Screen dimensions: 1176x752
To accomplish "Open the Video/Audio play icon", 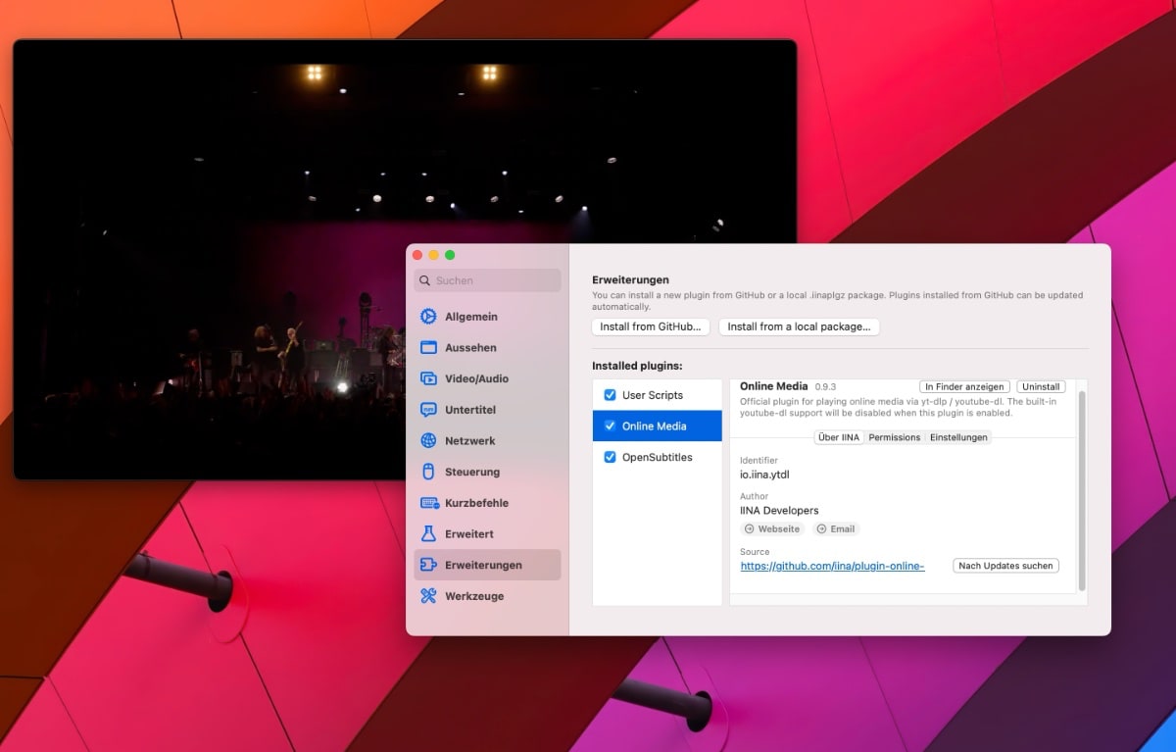I will pyautogui.click(x=428, y=378).
